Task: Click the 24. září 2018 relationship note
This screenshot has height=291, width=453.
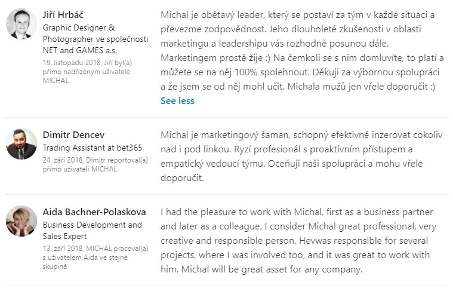Action: click(95, 164)
